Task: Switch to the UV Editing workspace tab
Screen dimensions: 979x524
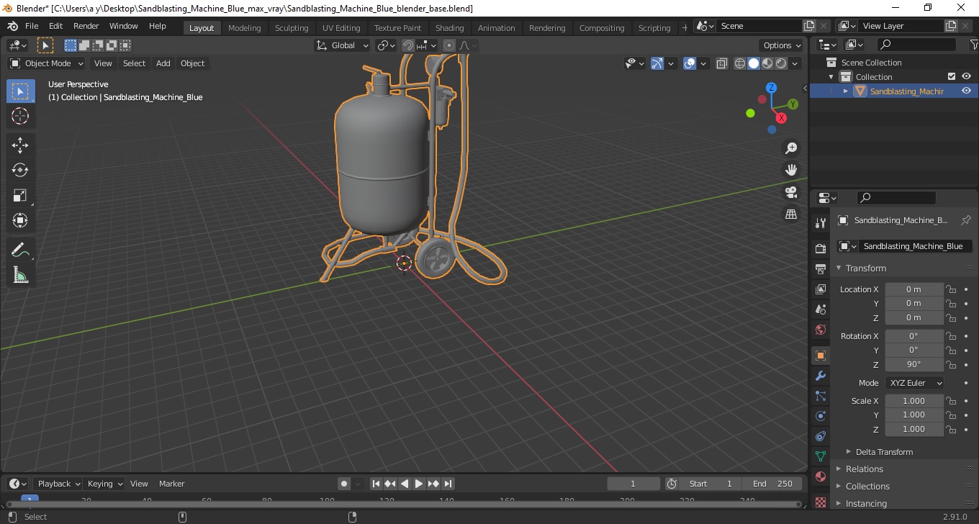Action: coord(341,27)
